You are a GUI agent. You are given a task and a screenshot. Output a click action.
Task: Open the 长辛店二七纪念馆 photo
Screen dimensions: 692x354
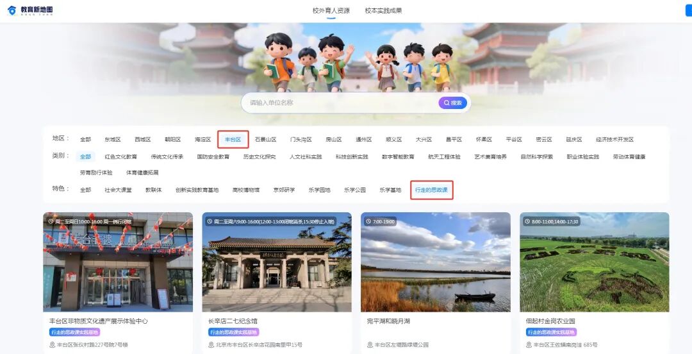(276, 262)
